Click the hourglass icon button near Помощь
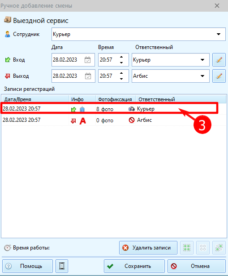228x276 pixels. pyautogui.click(x=62, y=266)
